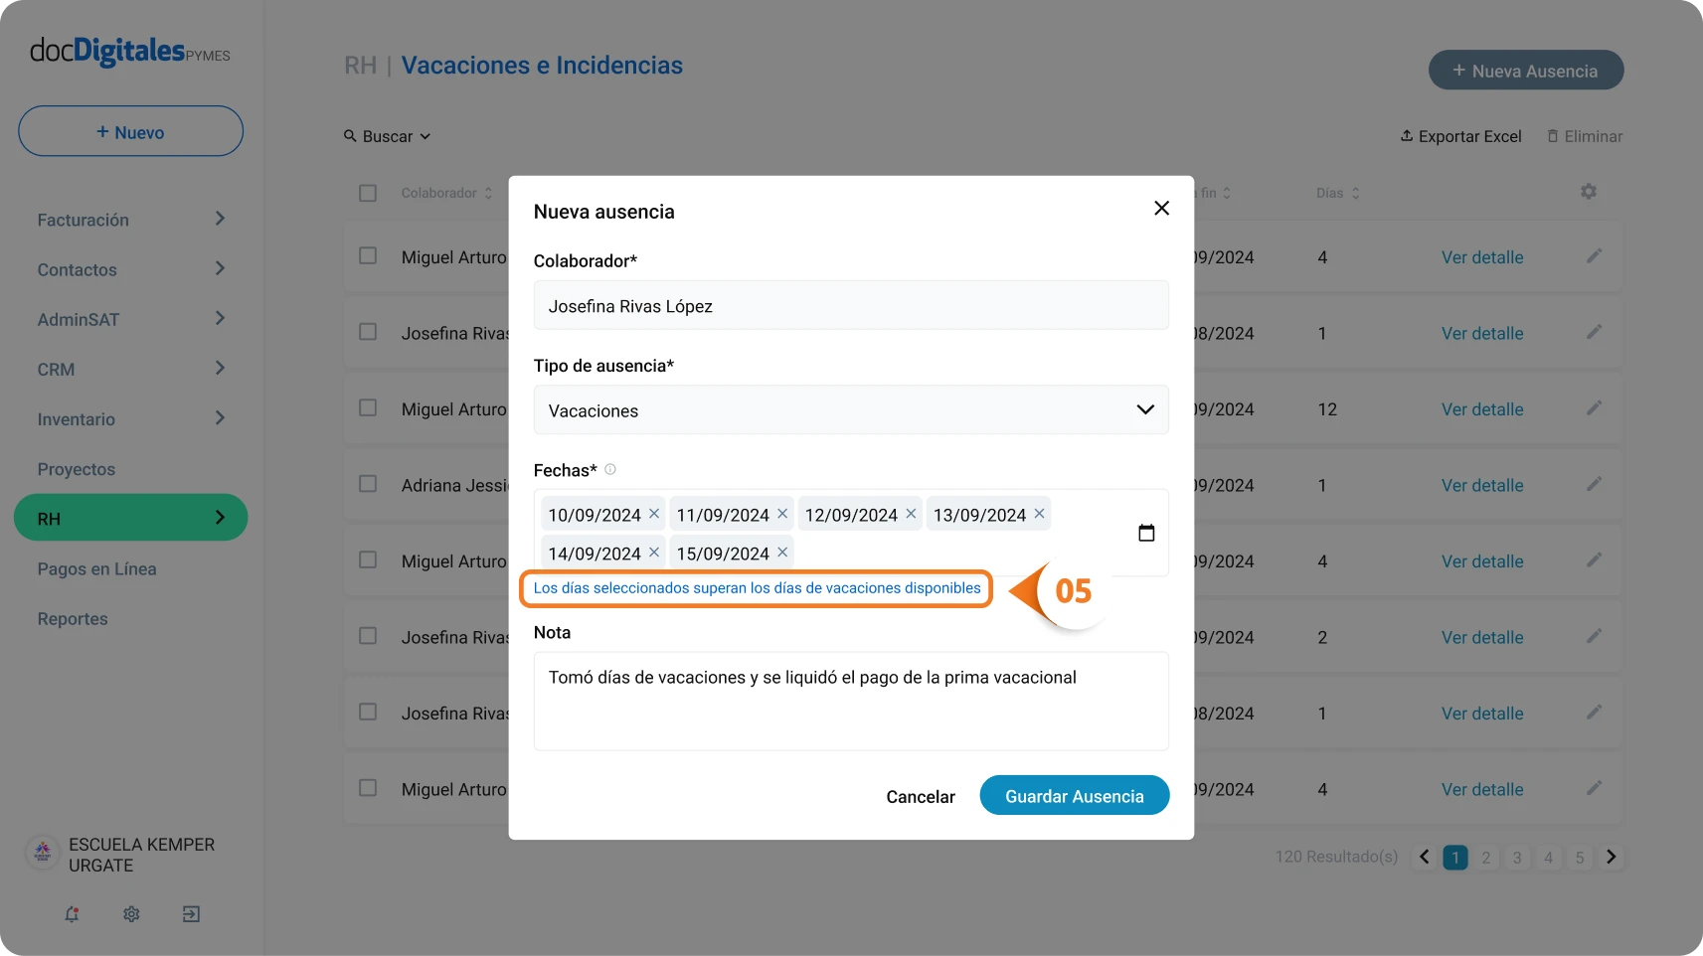Open Pagos en Línea menu item
The image size is (1703, 956).
pyautogui.click(x=97, y=568)
